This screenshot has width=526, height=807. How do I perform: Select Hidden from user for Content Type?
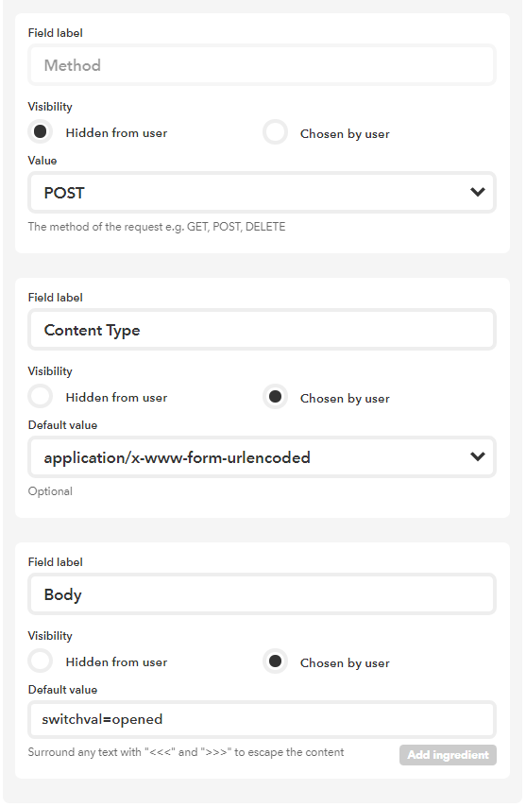pyautogui.click(x=40, y=397)
